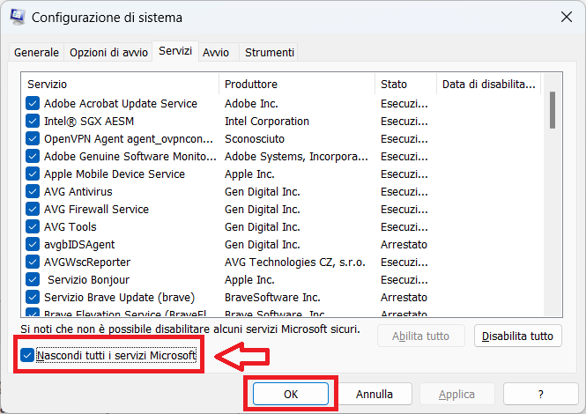This screenshot has width=586, height=414.
Task: Close the Configurazione di sistema window
Action: point(563,18)
